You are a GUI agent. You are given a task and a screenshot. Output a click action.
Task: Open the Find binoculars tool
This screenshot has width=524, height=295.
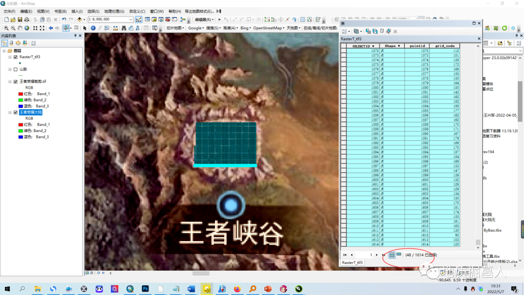point(124,28)
